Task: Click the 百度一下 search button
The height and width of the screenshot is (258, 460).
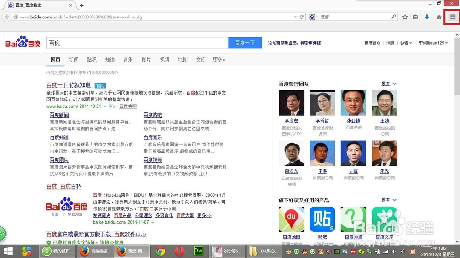Action: click(x=245, y=43)
